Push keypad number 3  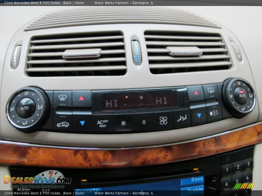click(x=248, y=164)
